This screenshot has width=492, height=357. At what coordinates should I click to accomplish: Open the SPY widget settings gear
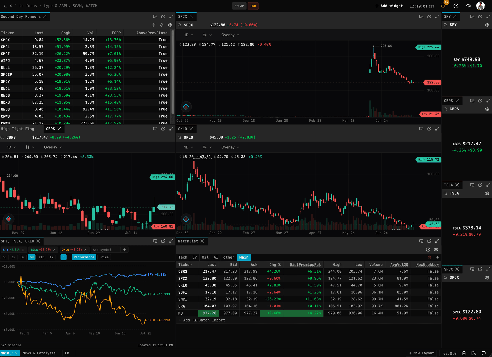487,25
